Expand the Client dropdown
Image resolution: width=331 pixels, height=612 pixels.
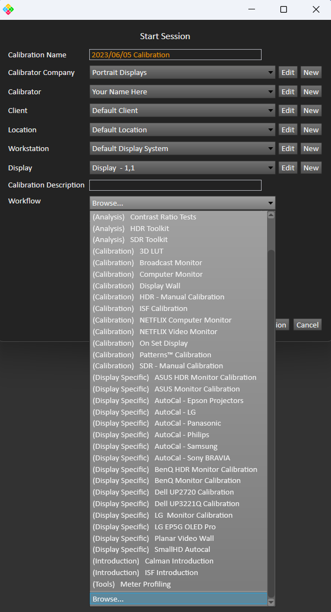[182, 110]
